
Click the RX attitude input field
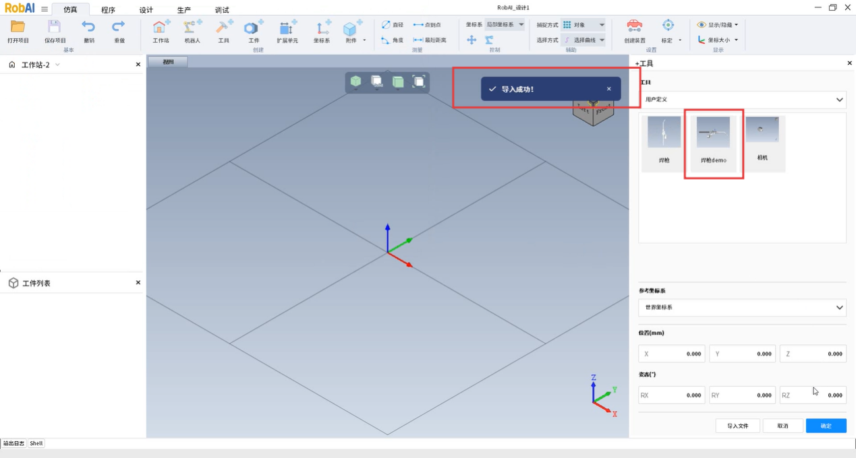tap(672, 395)
